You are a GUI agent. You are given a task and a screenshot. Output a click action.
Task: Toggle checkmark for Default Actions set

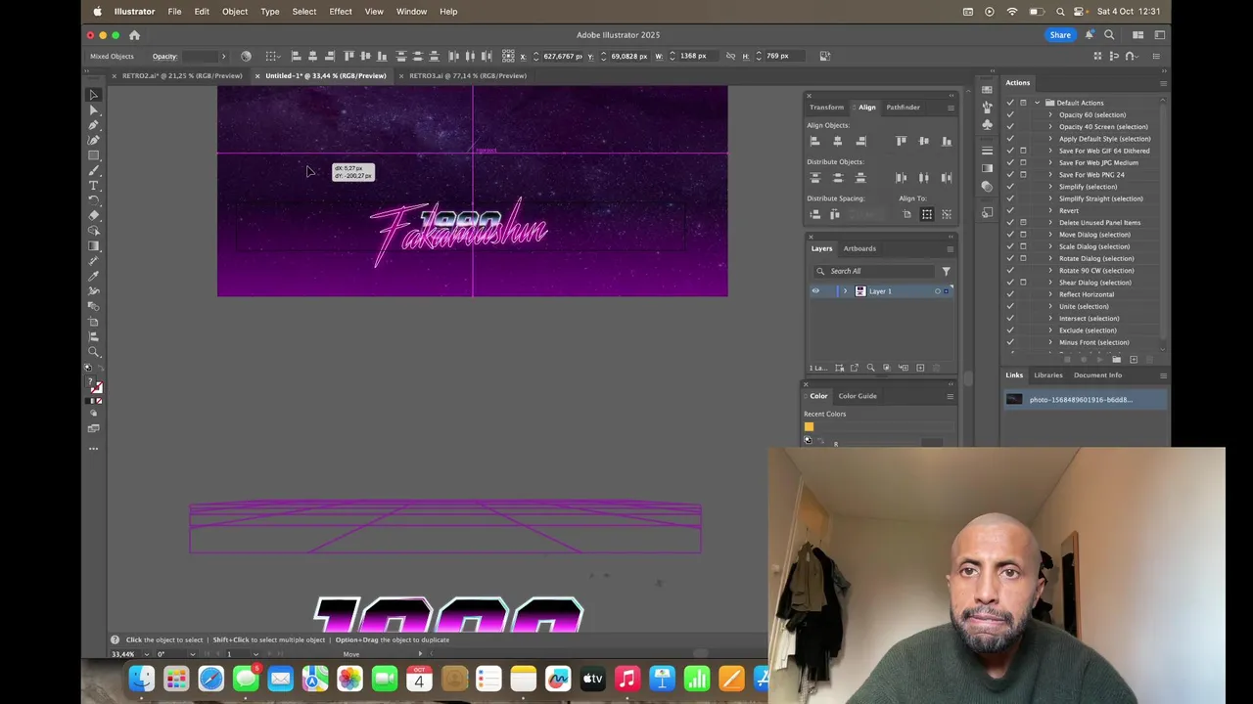click(x=1010, y=103)
